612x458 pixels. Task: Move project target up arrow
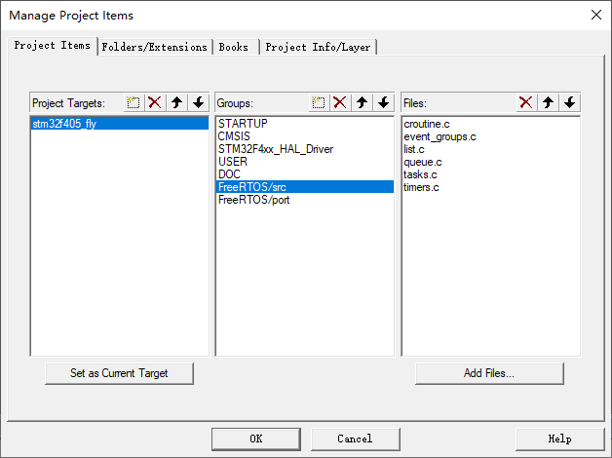point(176,102)
